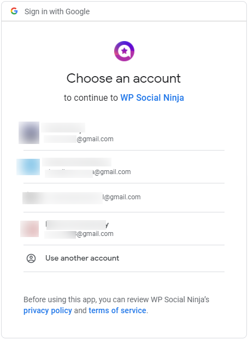
Task: Click Use another account
Action: click(x=82, y=258)
